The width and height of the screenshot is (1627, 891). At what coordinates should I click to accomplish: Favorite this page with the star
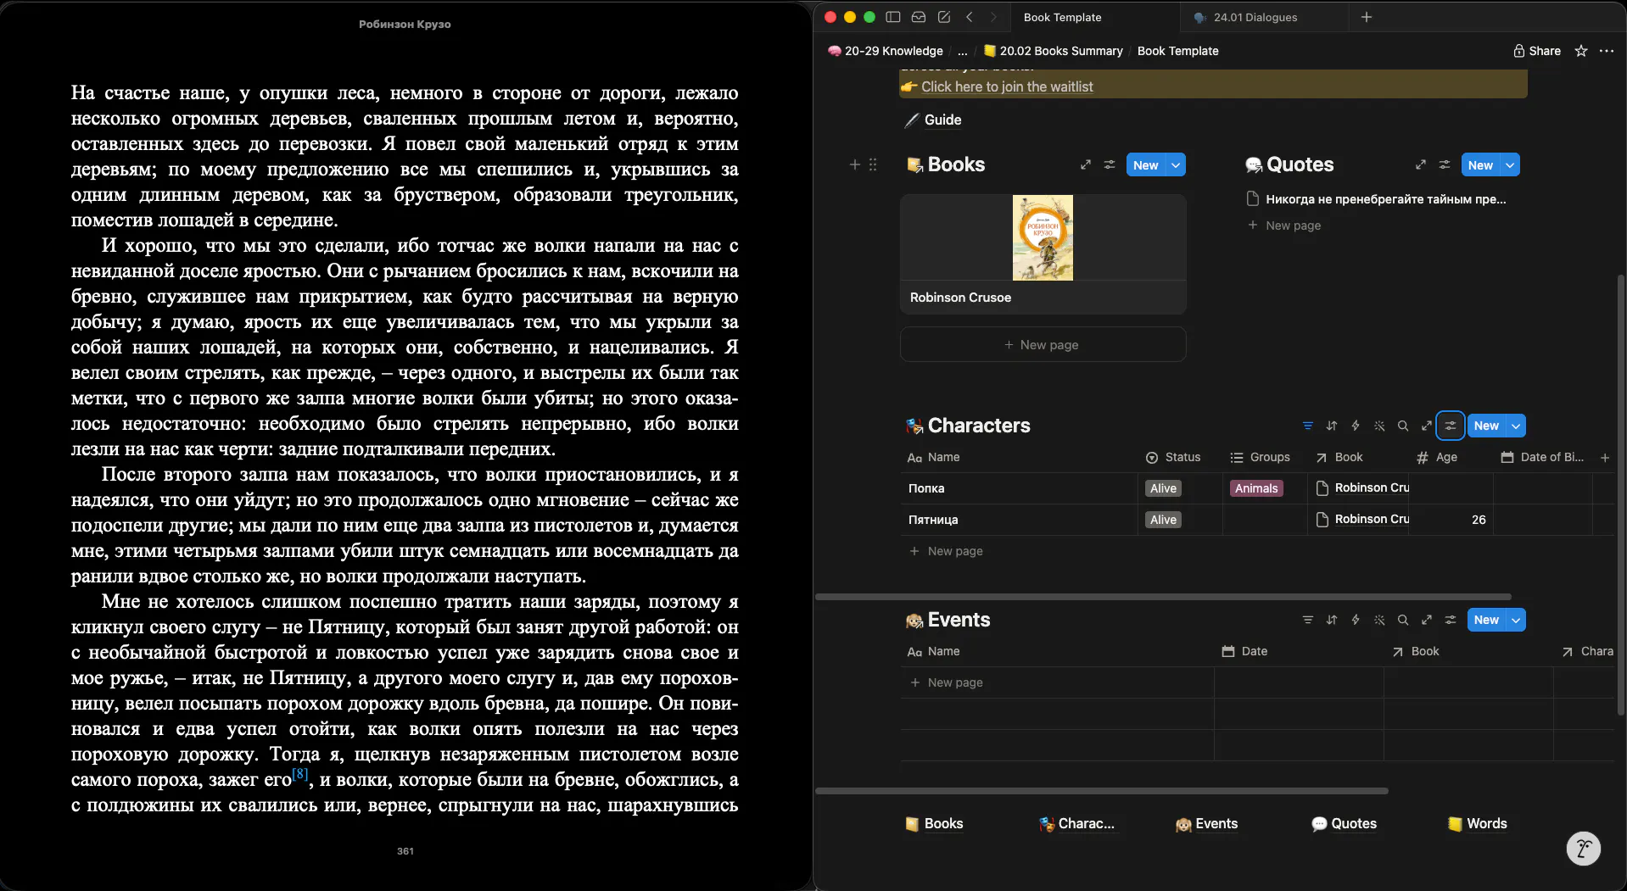(x=1580, y=51)
